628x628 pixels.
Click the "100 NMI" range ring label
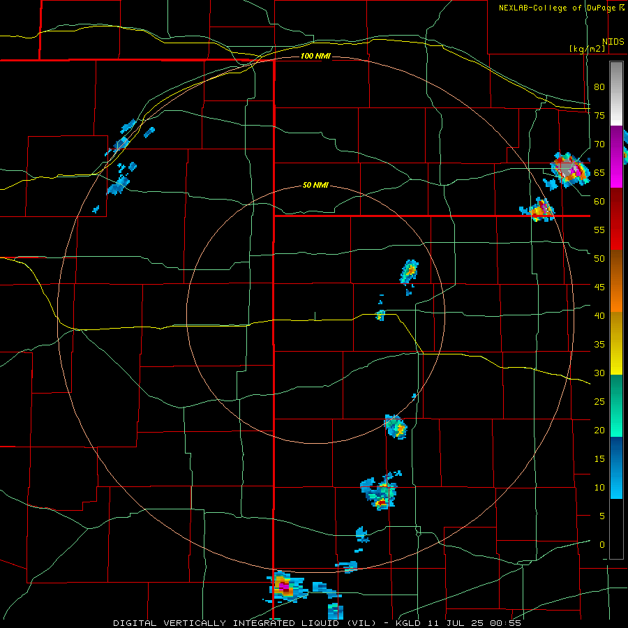point(315,56)
